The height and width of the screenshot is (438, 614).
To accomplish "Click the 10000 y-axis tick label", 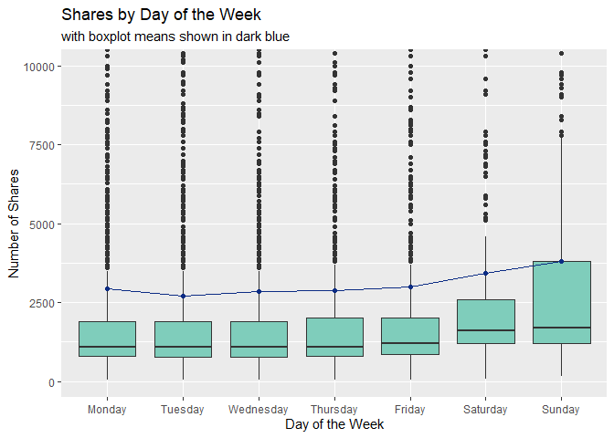I will (43, 67).
